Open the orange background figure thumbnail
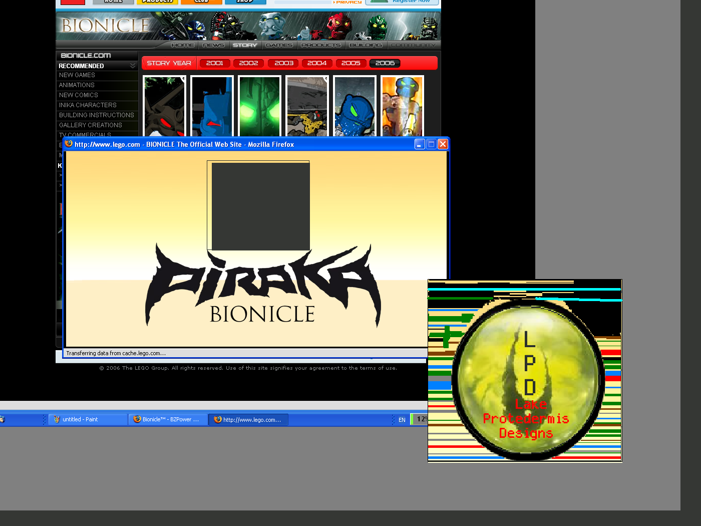This screenshot has height=526, width=701. pyautogui.click(x=403, y=106)
